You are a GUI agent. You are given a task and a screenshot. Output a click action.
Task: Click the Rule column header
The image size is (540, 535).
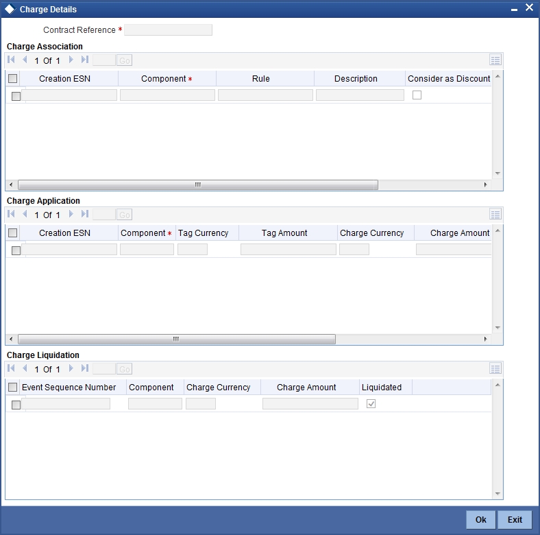[265, 79]
